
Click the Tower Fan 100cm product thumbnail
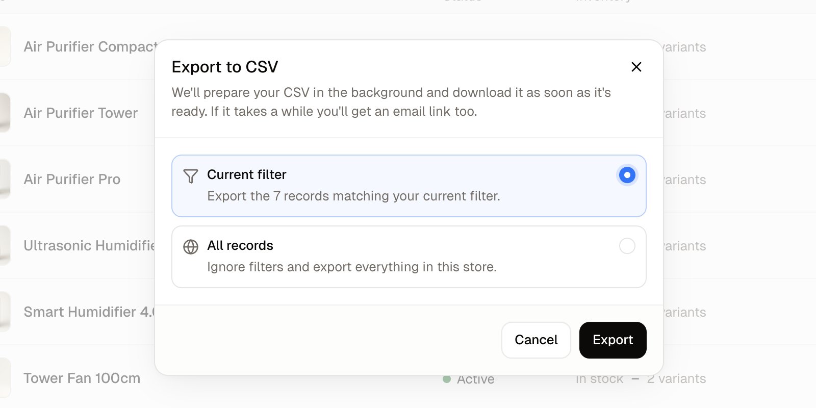[4, 378]
